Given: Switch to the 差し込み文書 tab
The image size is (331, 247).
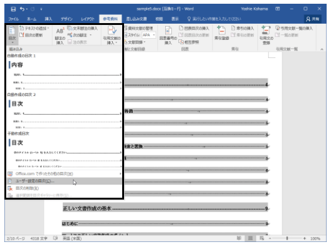Looking at the screenshot, I should coord(137,19).
